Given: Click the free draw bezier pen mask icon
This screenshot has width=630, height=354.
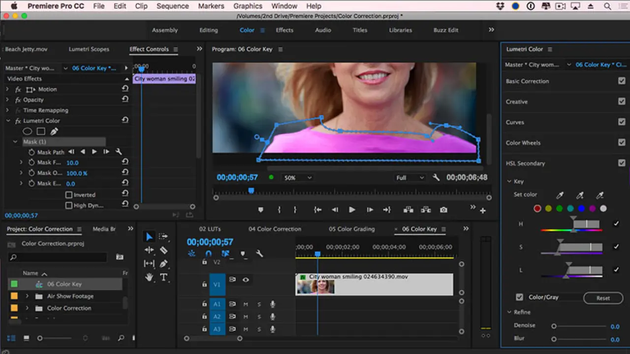Looking at the screenshot, I should pos(54,131).
